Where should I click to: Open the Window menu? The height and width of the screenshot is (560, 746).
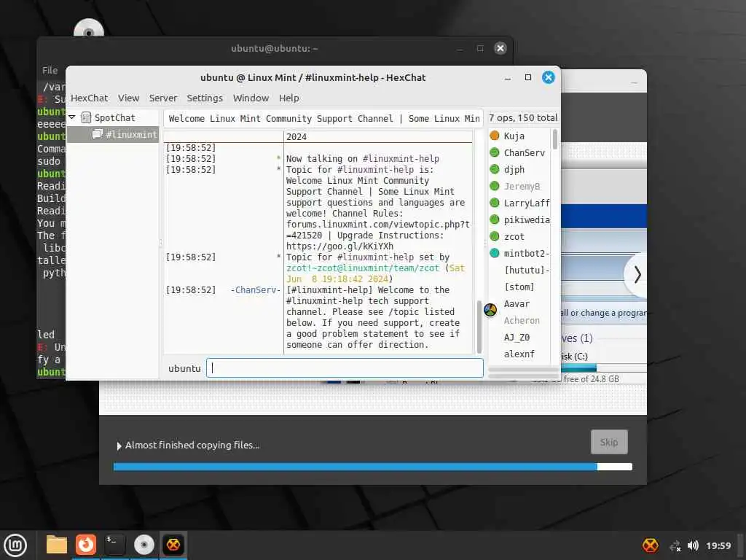(251, 98)
